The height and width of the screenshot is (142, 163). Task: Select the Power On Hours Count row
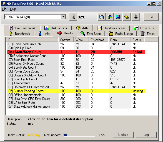point(76,64)
